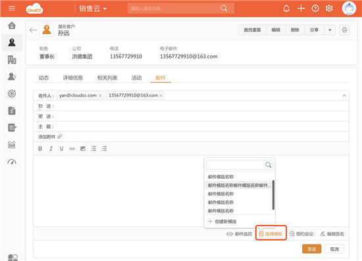Toggle bold formatting

pyautogui.click(x=40, y=149)
